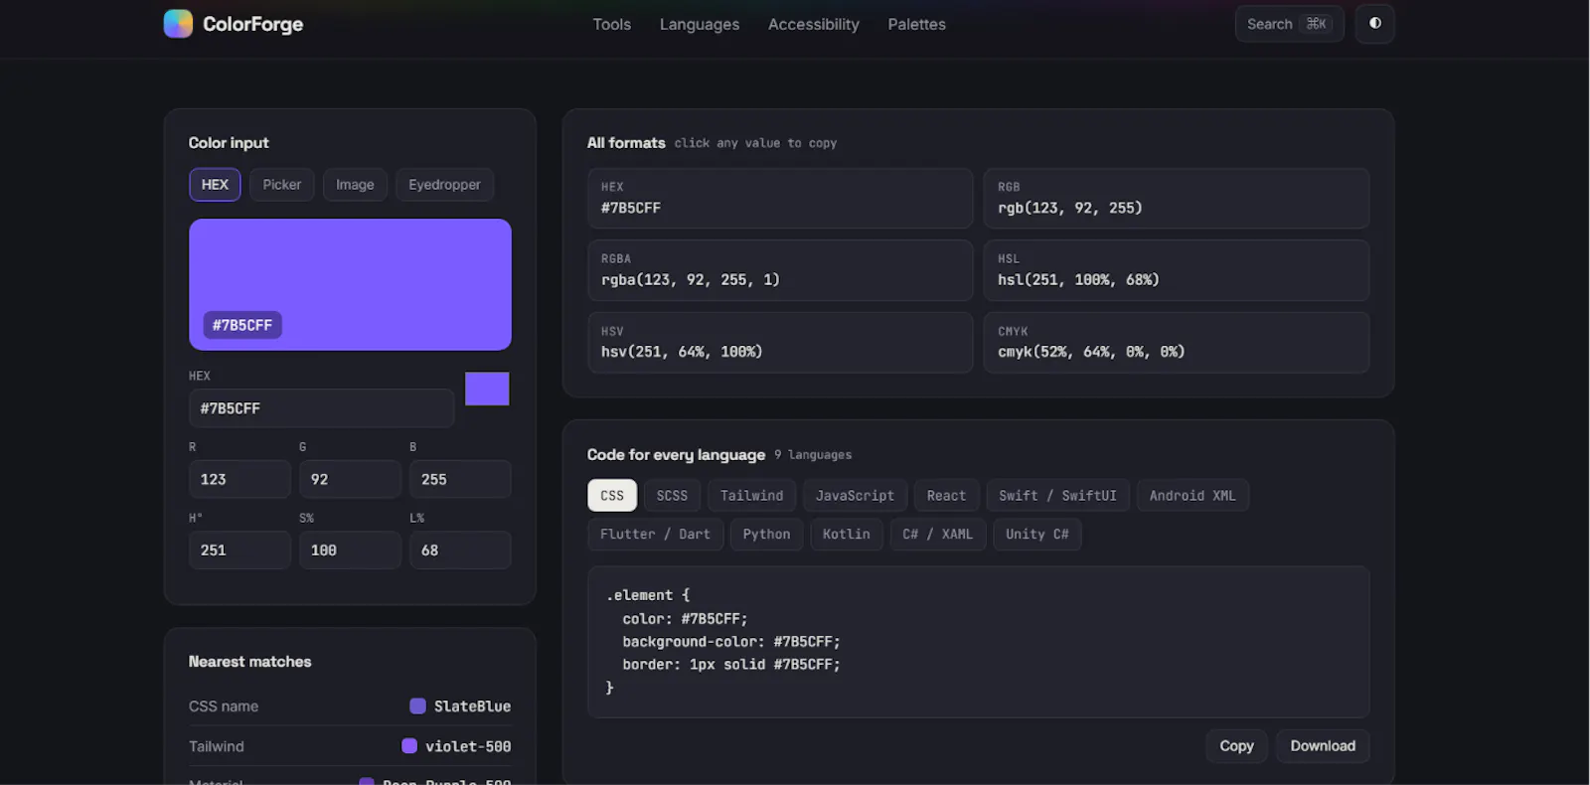Click the B value field showing 255
Image resolution: width=1590 pixels, height=785 pixels.
pyautogui.click(x=460, y=479)
